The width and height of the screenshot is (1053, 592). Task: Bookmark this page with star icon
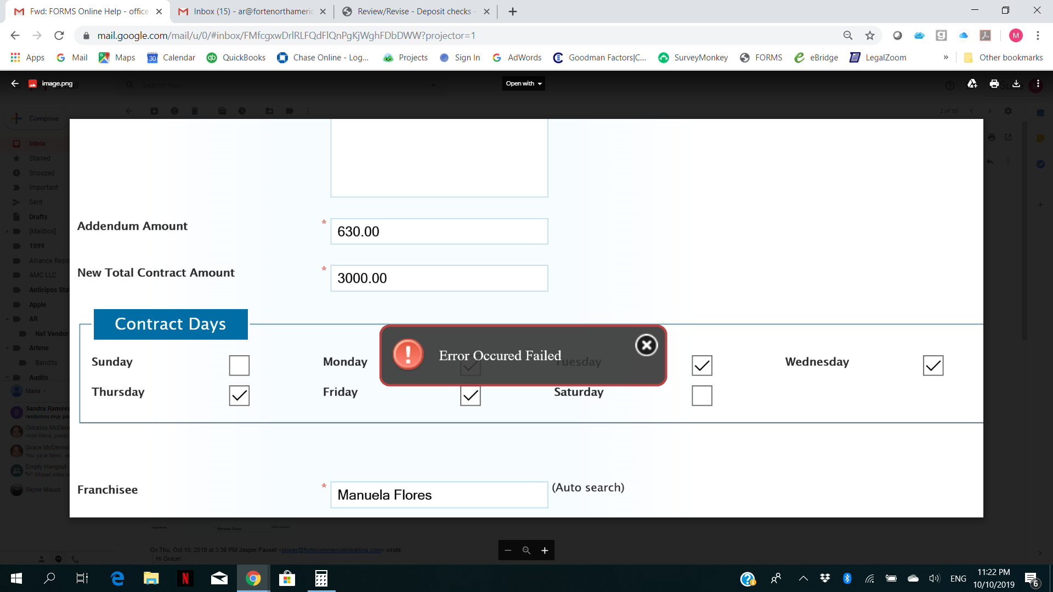coord(870,36)
